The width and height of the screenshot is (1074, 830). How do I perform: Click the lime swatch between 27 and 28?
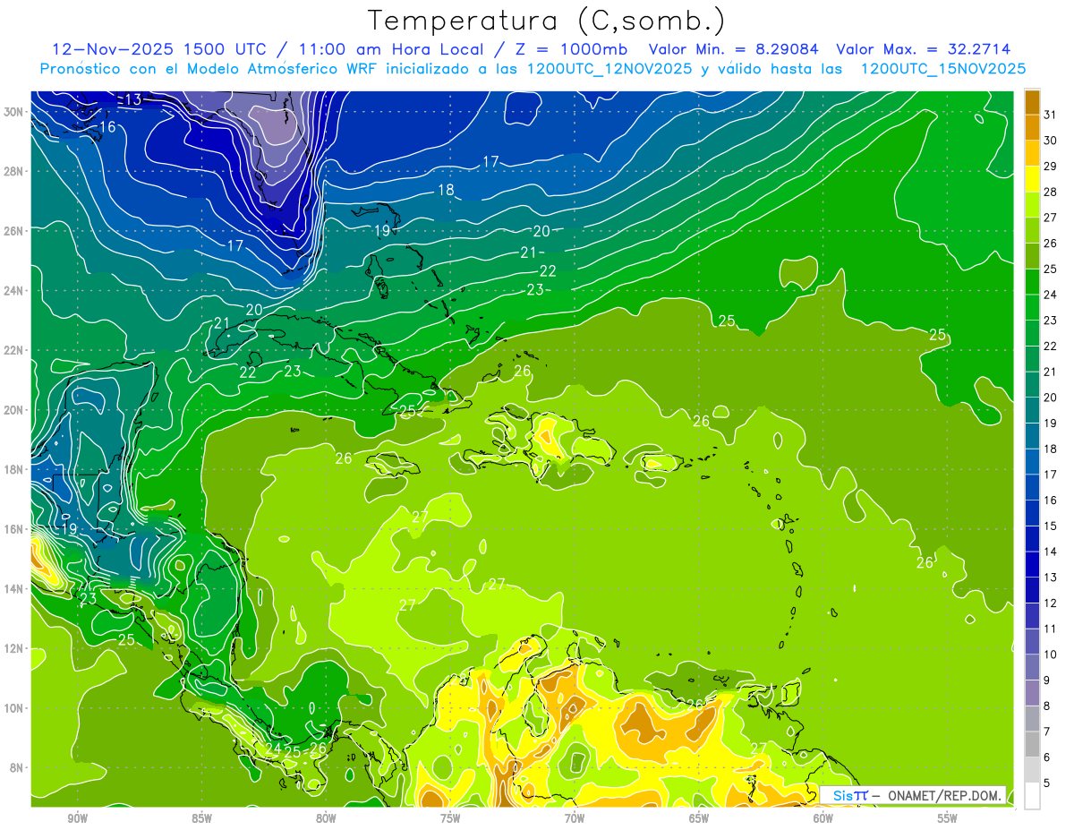pos(1032,205)
